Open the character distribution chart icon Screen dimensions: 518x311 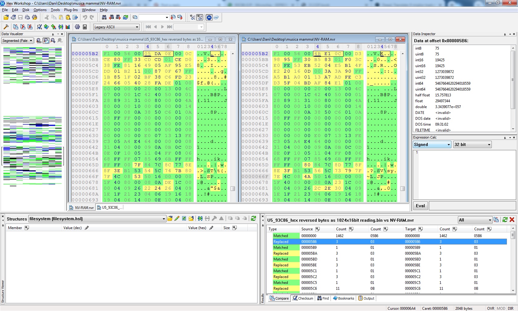[x=68, y=27]
